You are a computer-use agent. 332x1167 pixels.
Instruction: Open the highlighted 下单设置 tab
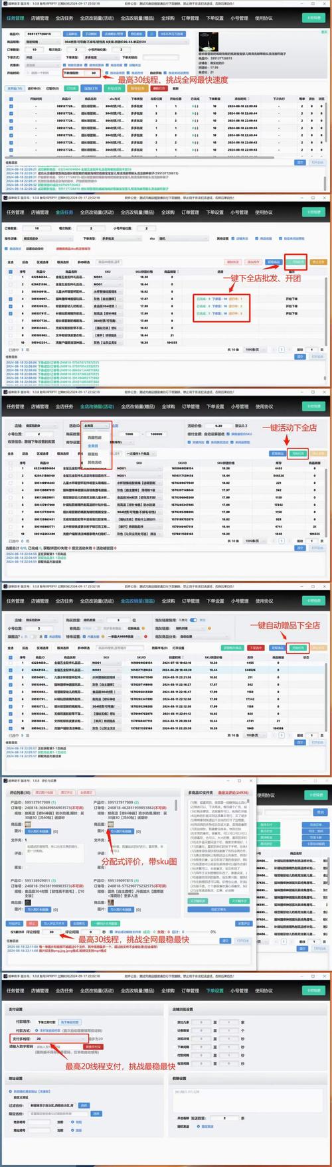coord(215,990)
